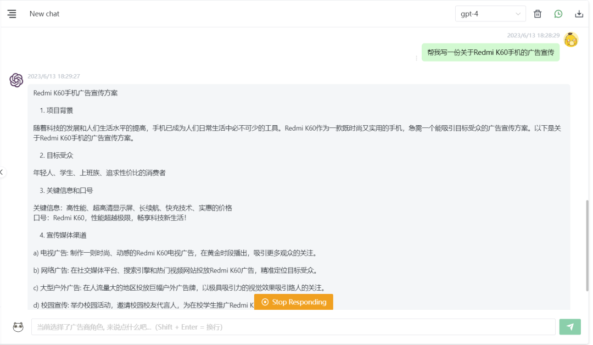Viewport: 593px width, 345px height.
Task: Click the user message about Redmi K60
Action: [490, 52]
